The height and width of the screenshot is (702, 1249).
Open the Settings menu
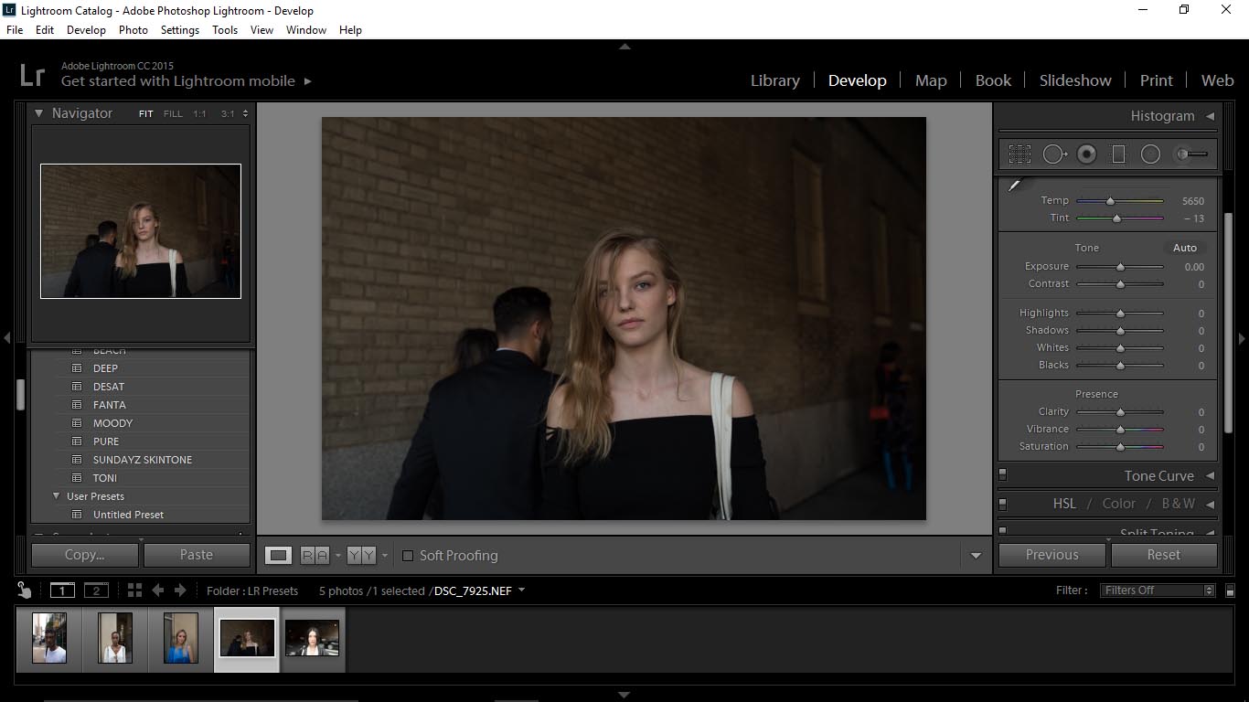tap(180, 30)
